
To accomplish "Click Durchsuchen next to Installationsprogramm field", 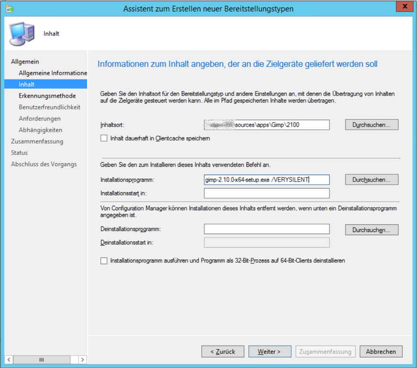I will point(372,180).
